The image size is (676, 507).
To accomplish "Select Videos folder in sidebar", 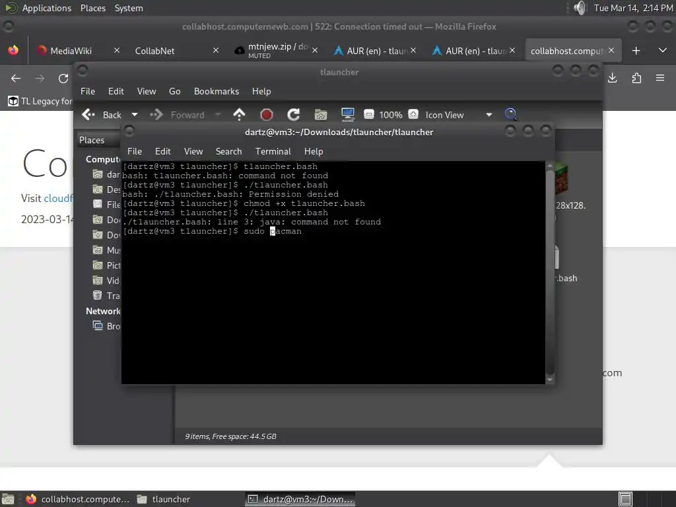I will click(x=106, y=281).
